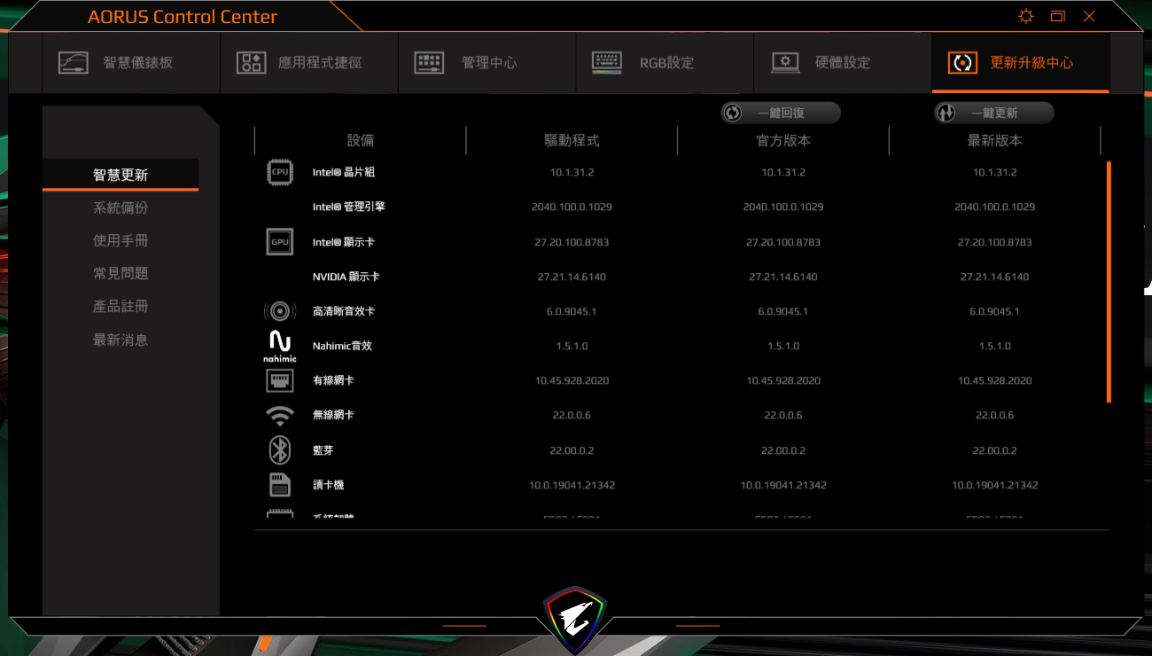1152x656 pixels.
Task: Click the 智慧儀錶板 dashboard icon
Action: (74, 63)
